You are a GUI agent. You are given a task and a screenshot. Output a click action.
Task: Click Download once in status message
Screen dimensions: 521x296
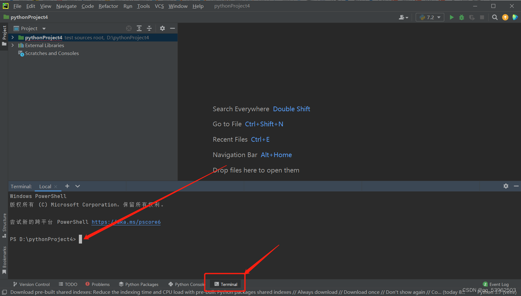pyautogui.click(x=362, y=292)
